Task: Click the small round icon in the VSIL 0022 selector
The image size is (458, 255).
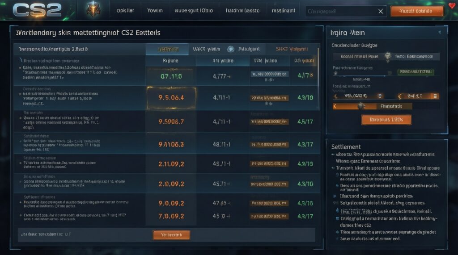Action: pos(380,96)
